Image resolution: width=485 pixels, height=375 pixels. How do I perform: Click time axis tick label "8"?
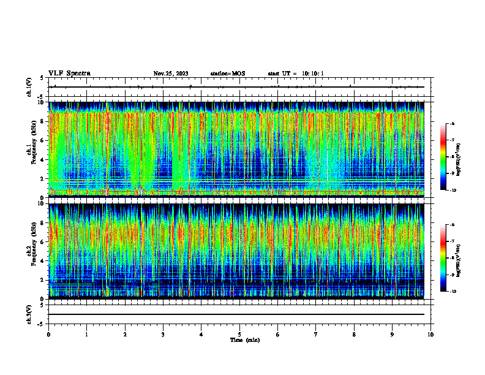click(354, 335)
